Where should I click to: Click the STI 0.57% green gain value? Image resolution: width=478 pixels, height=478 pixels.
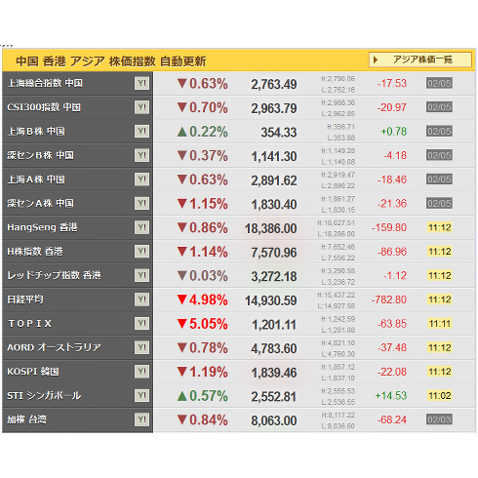(x=202, y=396)
